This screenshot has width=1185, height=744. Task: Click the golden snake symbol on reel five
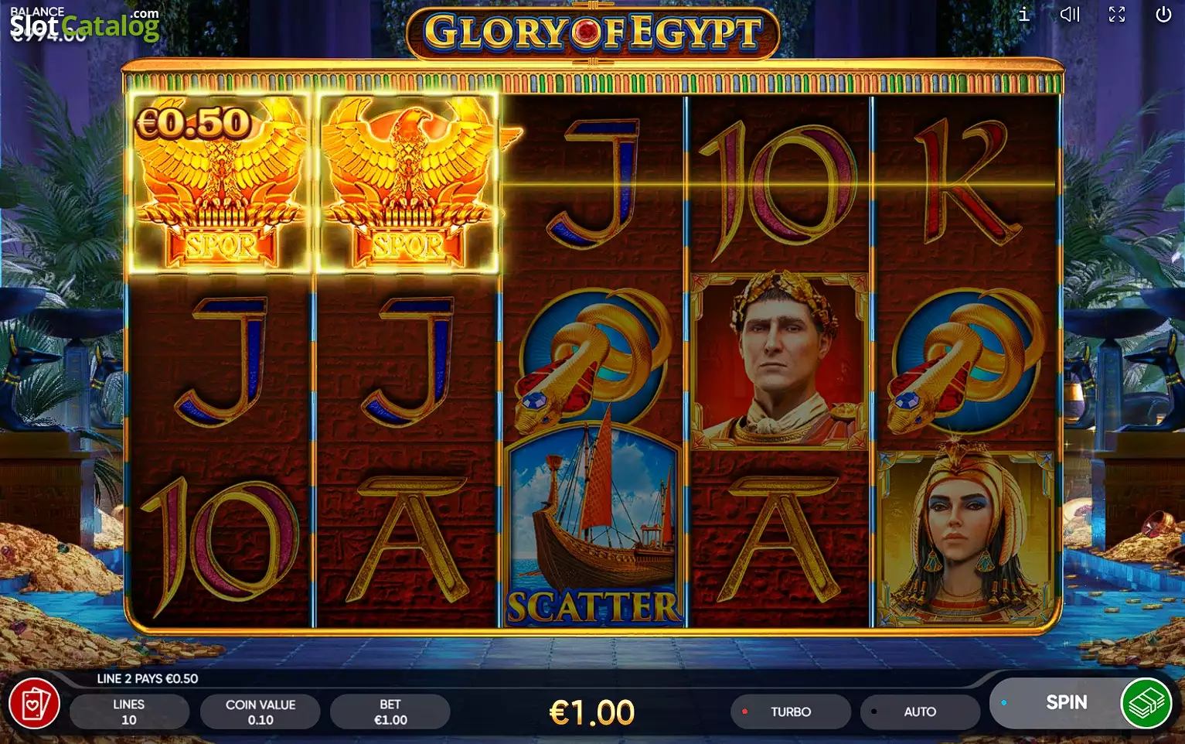[965, 361]
